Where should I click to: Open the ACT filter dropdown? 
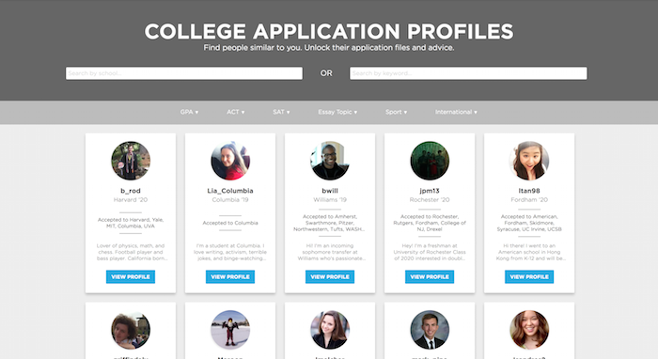[235, 112]
